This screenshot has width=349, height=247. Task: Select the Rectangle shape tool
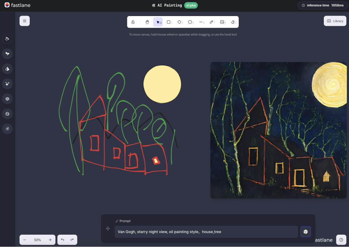[169, 22]
